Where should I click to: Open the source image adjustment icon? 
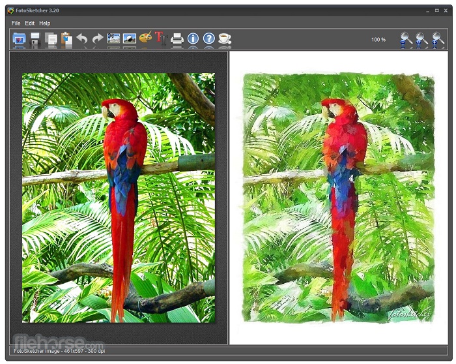(113, 39)
